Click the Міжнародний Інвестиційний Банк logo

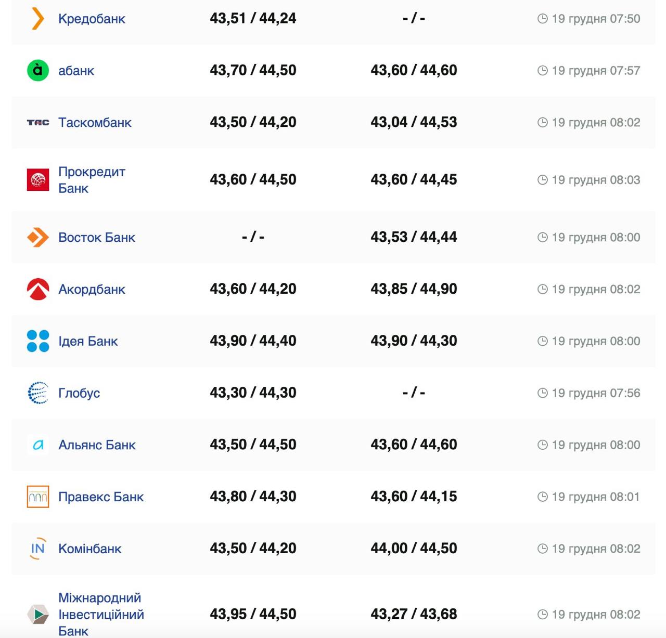pyautogui.click(x=38, y=614)
